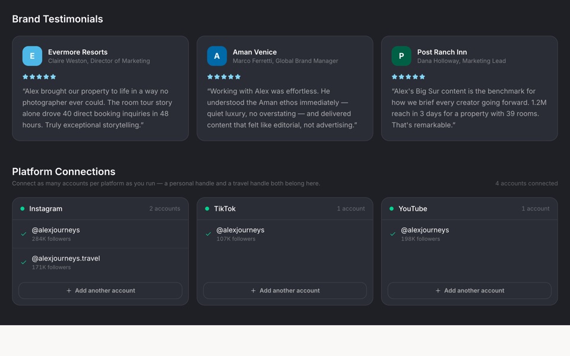
Task: Click the YouTube platform heading
Action: coord(413,208)
